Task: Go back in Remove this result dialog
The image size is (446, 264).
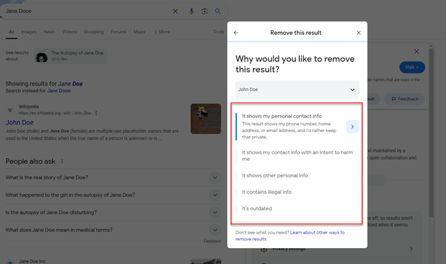Action: pos(236,33)
